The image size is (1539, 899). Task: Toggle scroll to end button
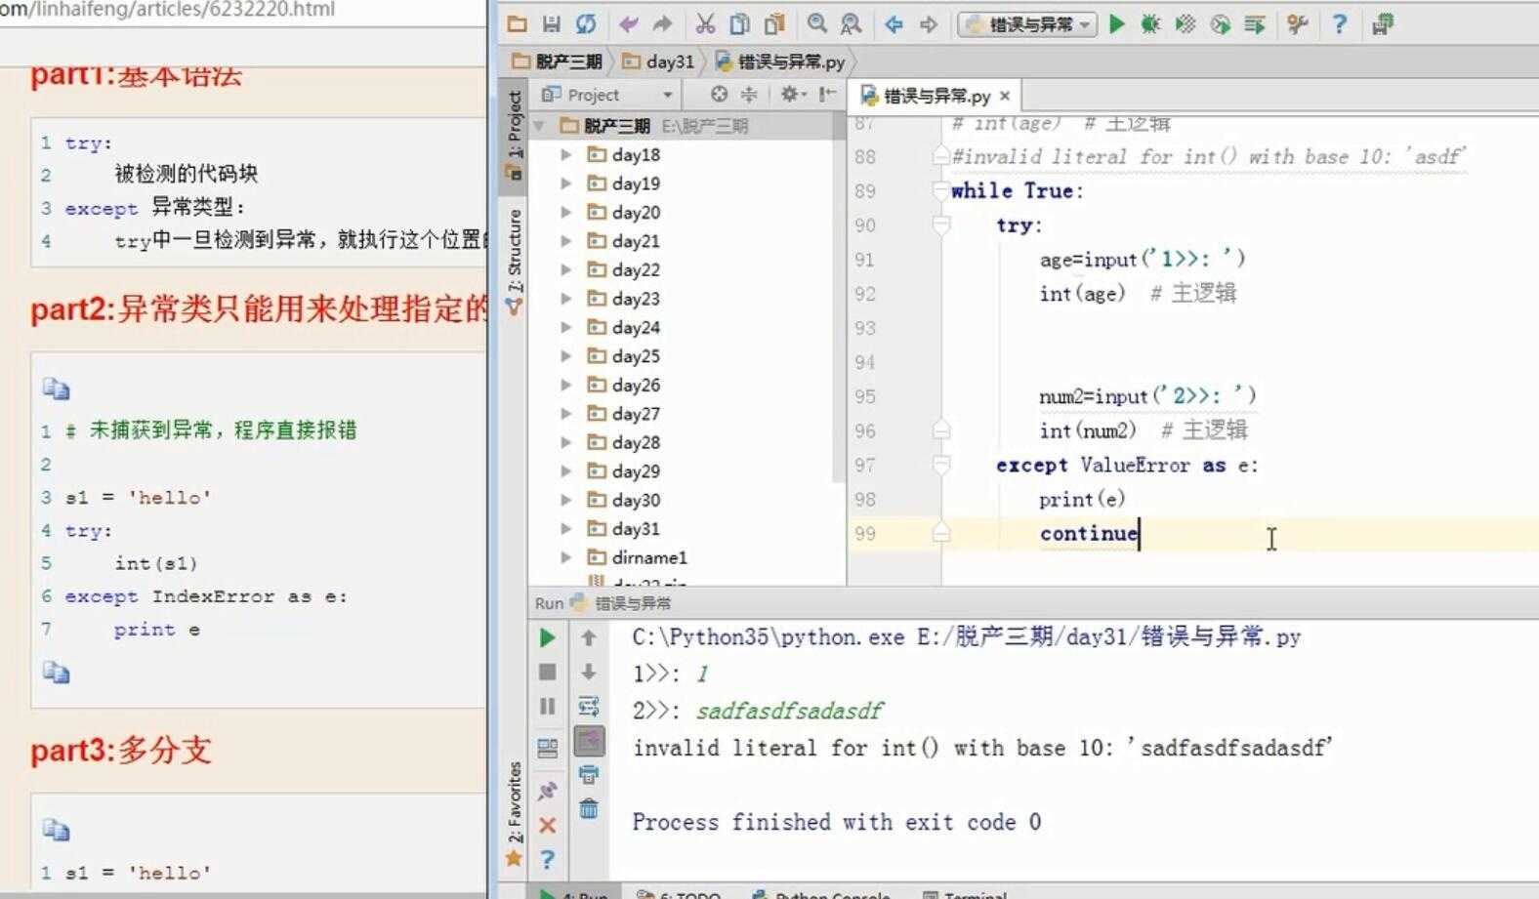click(x=589, y=741)
